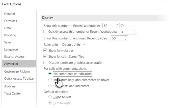Image resolution: width=169 pixels, height=108 pixels.
Task: Increase unpinned Recent Folders spinner
Action: pyautogui.click(x=126, y=37)
